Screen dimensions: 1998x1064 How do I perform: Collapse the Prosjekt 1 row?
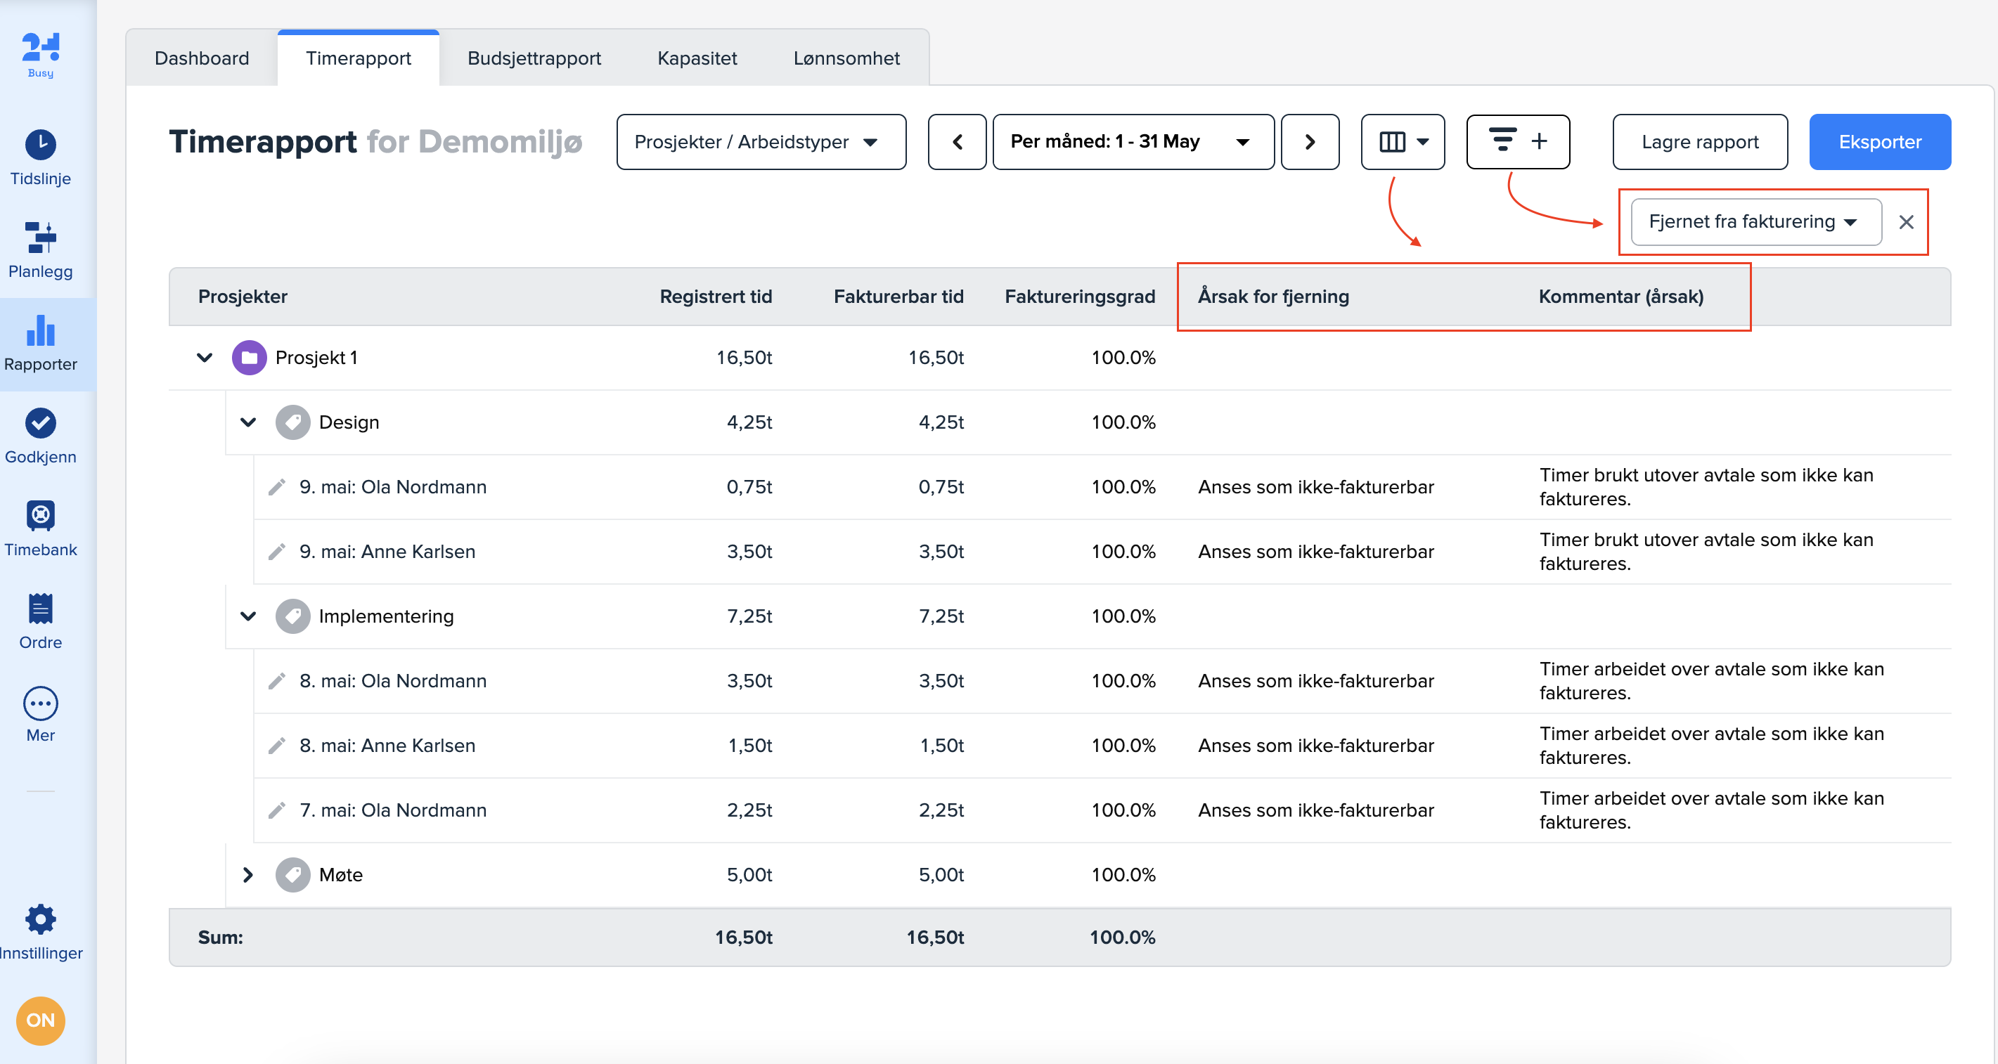tap(205, 358)
